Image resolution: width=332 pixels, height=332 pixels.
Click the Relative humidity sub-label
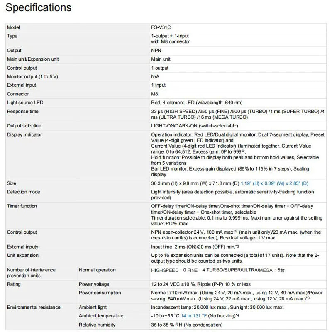tap(97, 325)
